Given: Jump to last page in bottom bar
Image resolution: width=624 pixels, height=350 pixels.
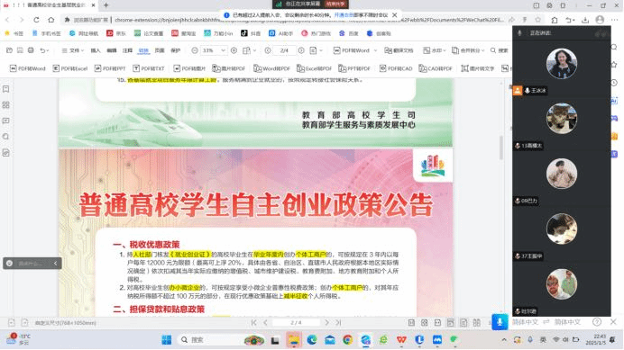Looking at the screenshot, I should 338,323.
